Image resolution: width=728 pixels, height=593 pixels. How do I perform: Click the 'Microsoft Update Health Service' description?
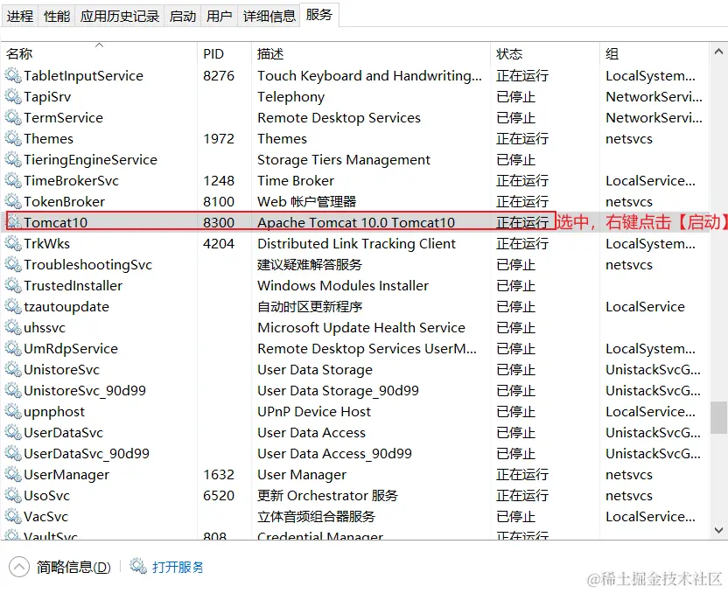(x=361, y=328)
